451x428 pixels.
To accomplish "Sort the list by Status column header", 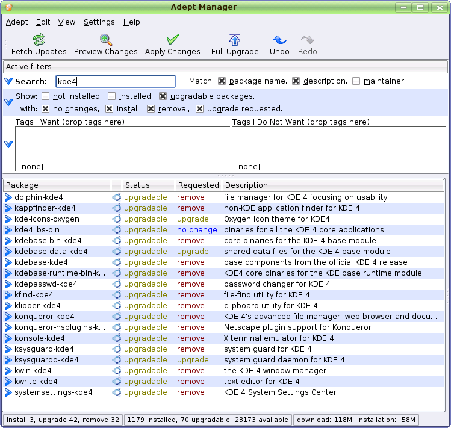I will tap(137, 185).
